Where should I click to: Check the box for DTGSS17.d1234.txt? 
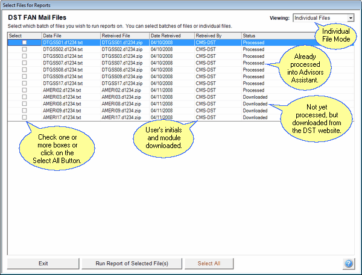point(24,83)
